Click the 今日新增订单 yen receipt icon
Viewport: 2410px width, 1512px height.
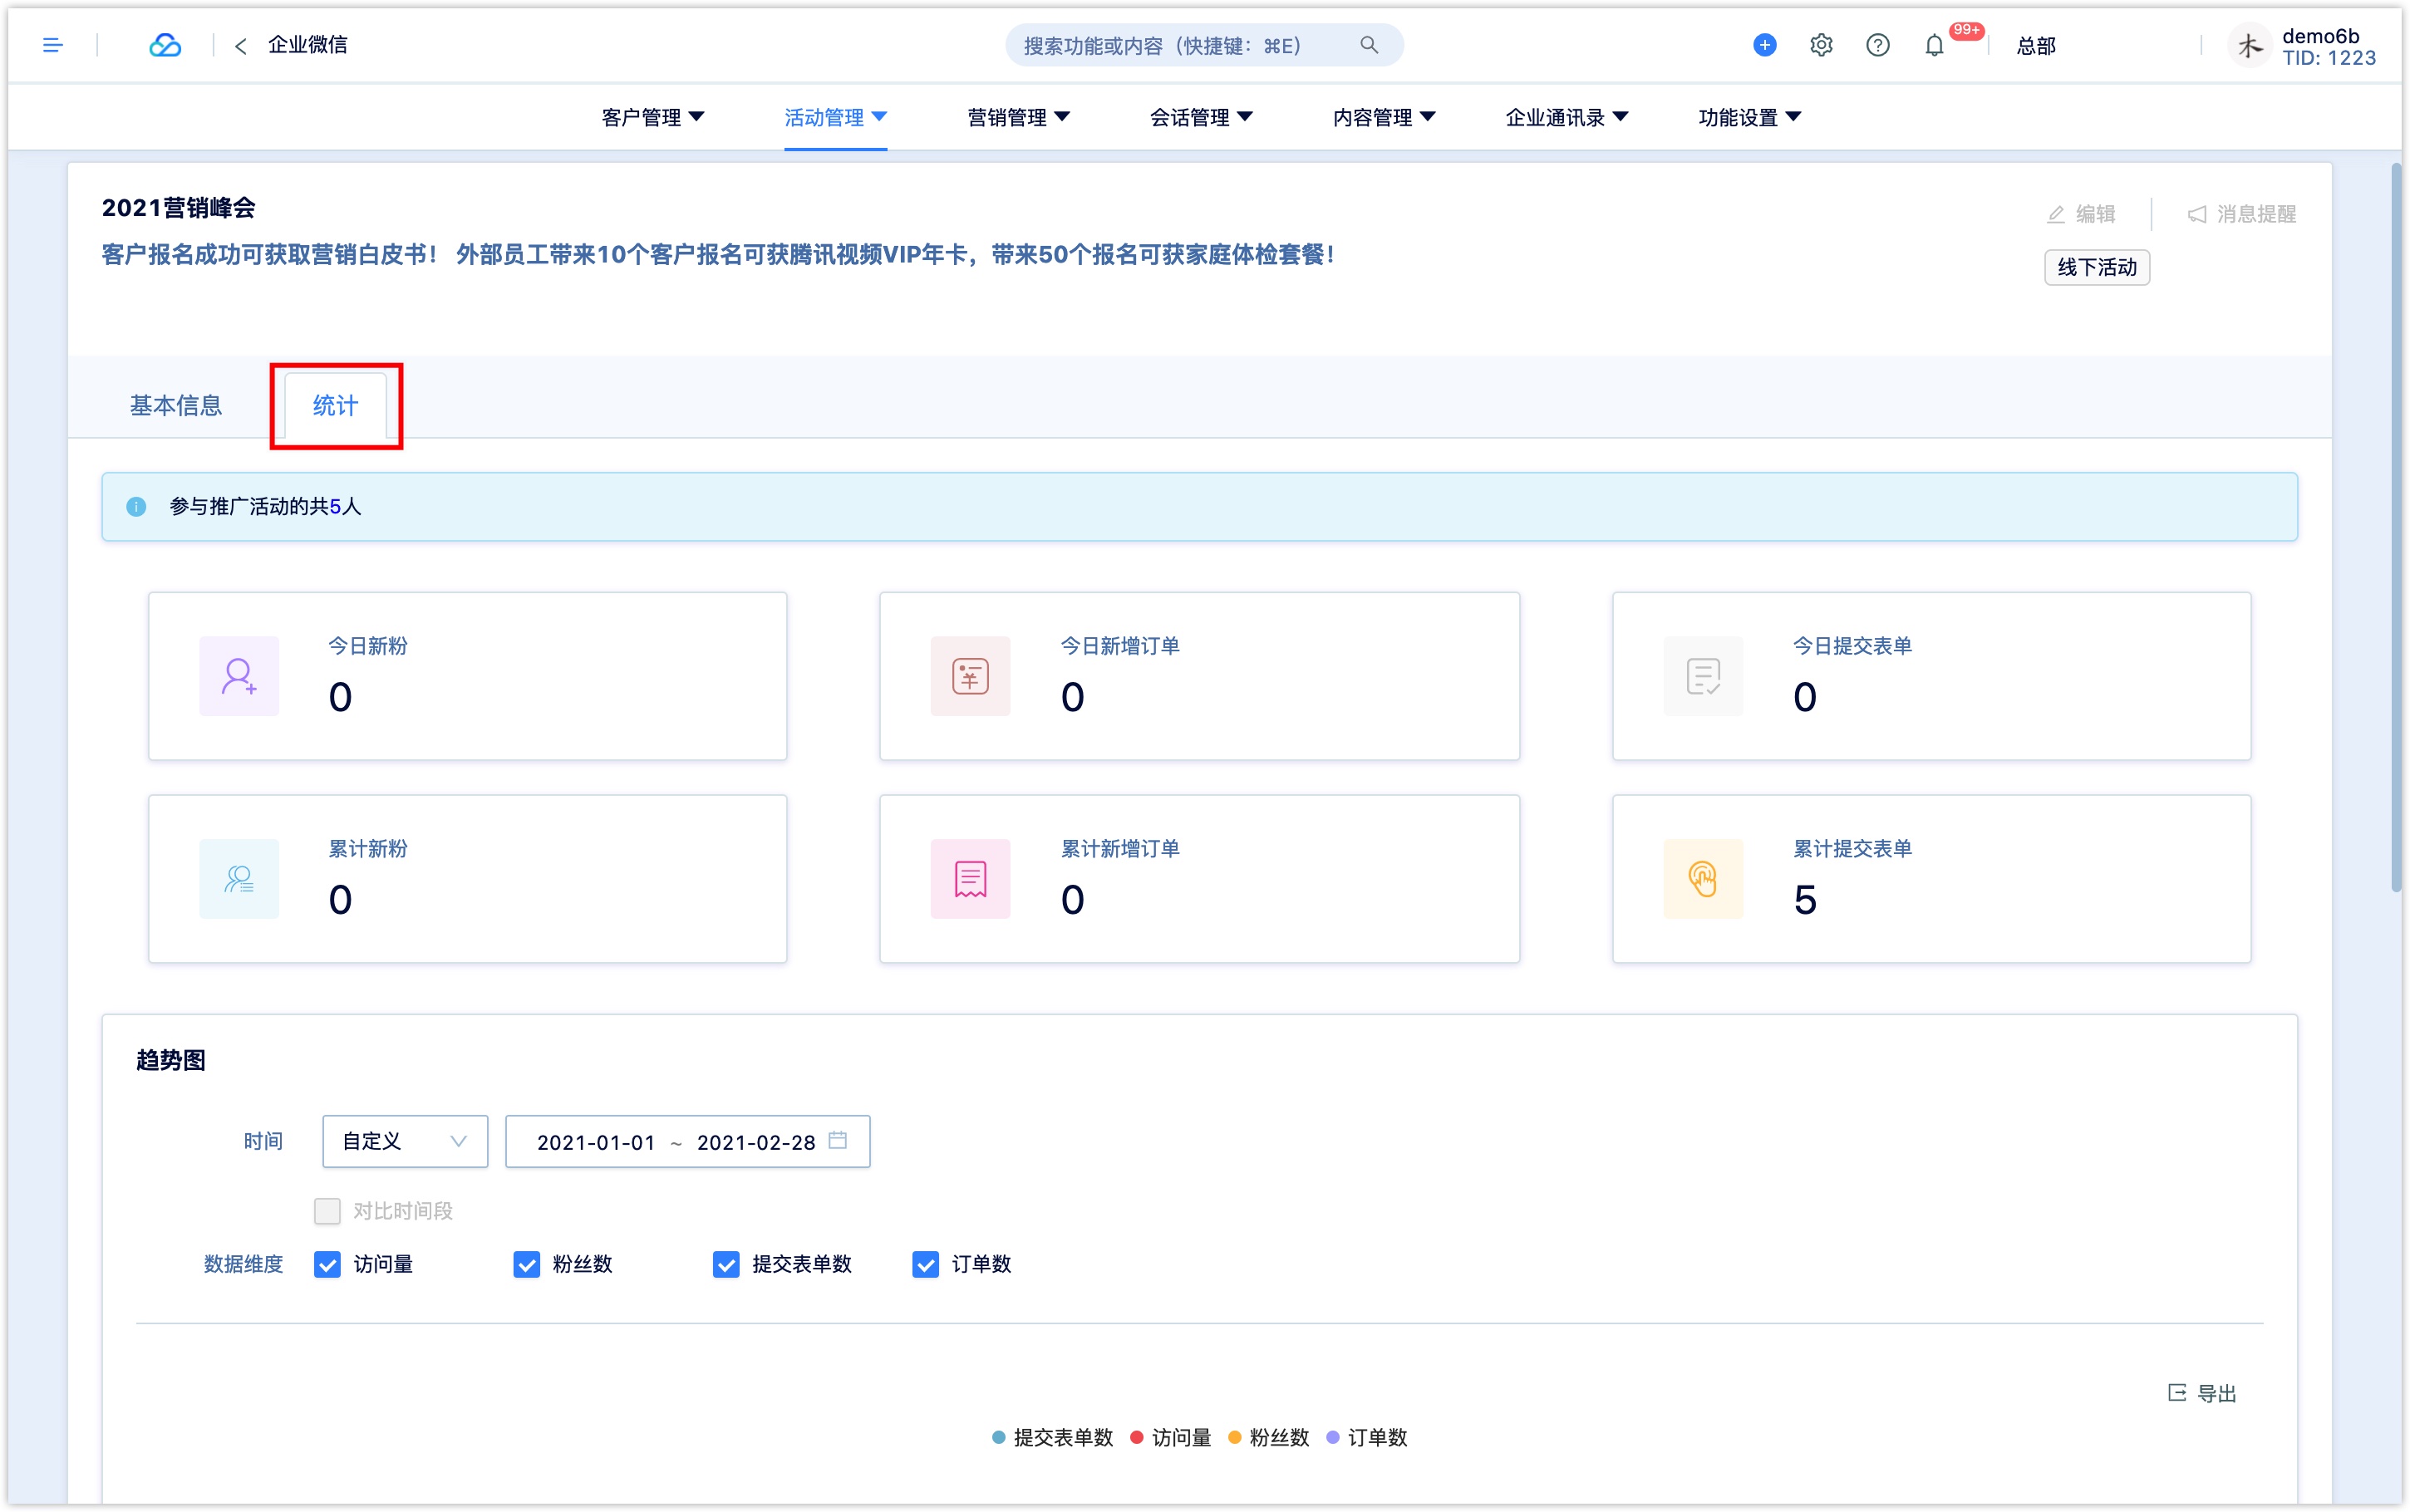pos(970,676)
